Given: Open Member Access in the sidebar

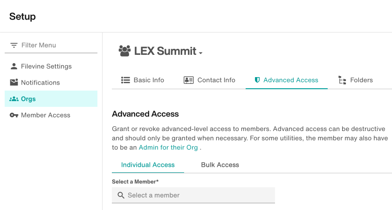Looking at the screenshot, I should (x=46, y=115).
